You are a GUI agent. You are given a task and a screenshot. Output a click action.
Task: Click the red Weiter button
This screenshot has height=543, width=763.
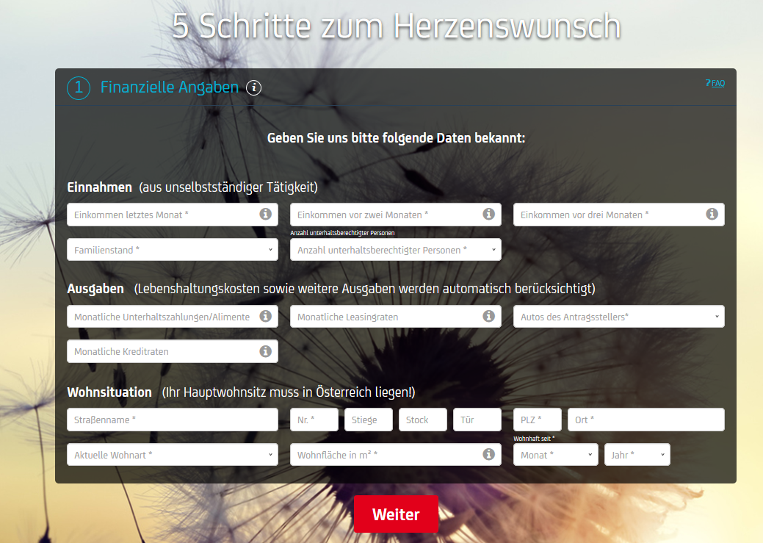coord(396,514)
